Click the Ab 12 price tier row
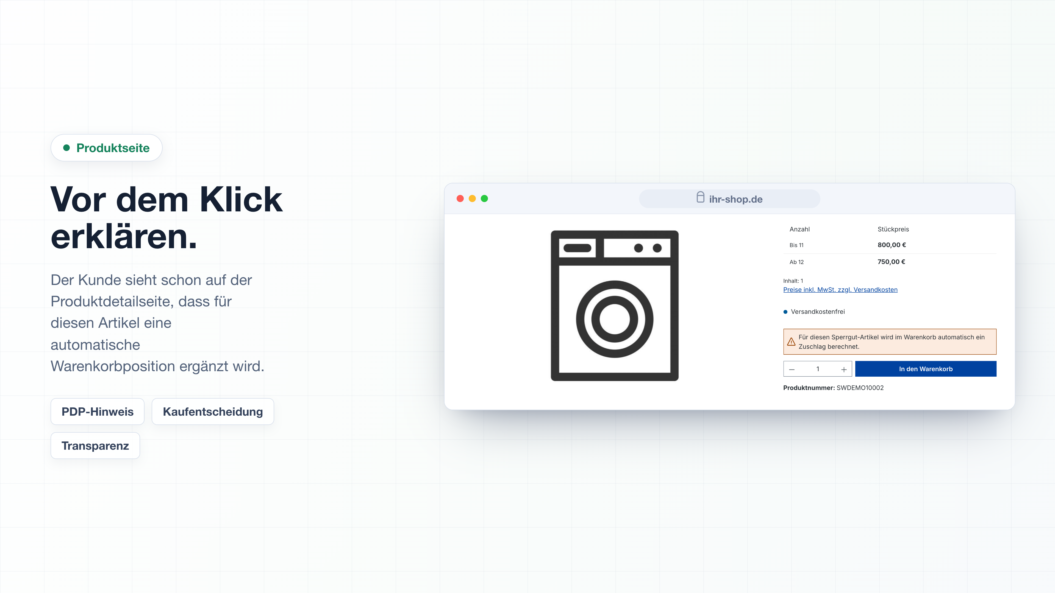The width and height of the screenshot is (1055, 593). [x=890, y=262]
